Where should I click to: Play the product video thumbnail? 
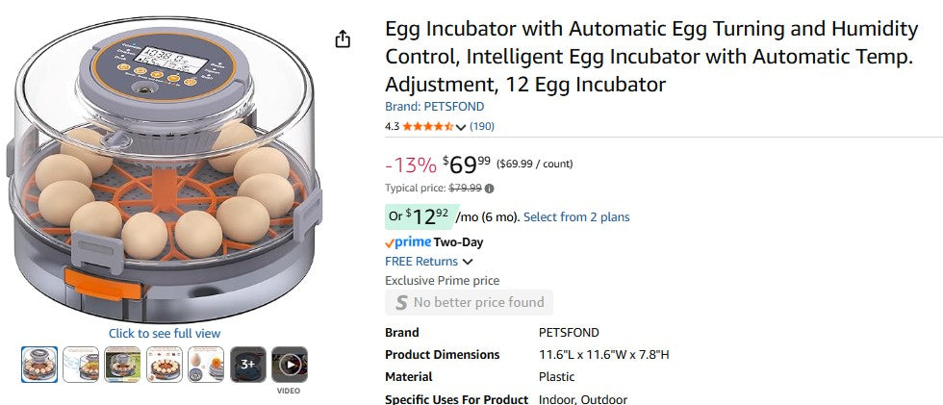[x=289, y=365]
